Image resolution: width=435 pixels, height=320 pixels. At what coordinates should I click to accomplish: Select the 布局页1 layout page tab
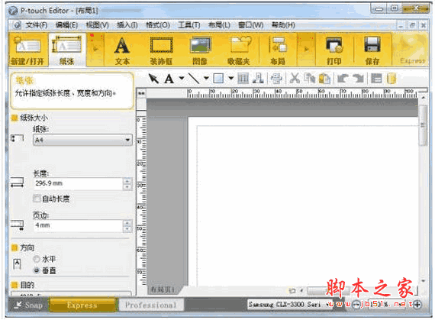click(x=163, y=289)
